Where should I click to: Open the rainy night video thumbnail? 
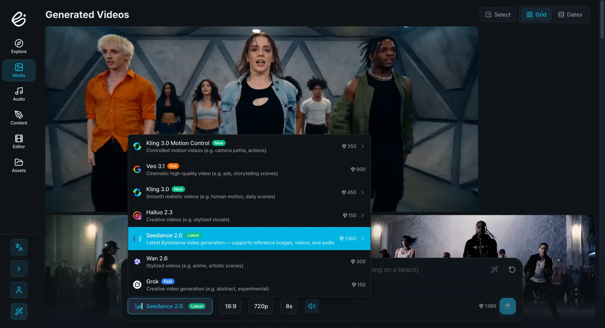pos(483,236)
